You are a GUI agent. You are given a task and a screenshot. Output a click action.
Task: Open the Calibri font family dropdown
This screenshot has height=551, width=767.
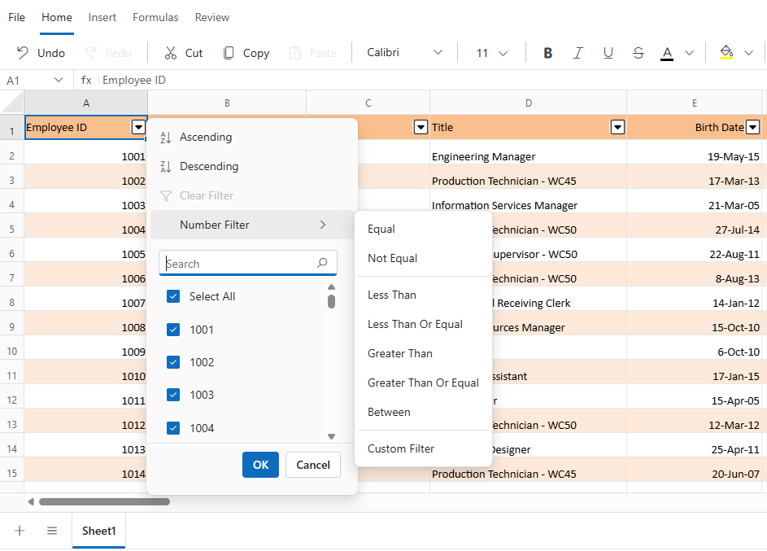(x=404, y=52)
